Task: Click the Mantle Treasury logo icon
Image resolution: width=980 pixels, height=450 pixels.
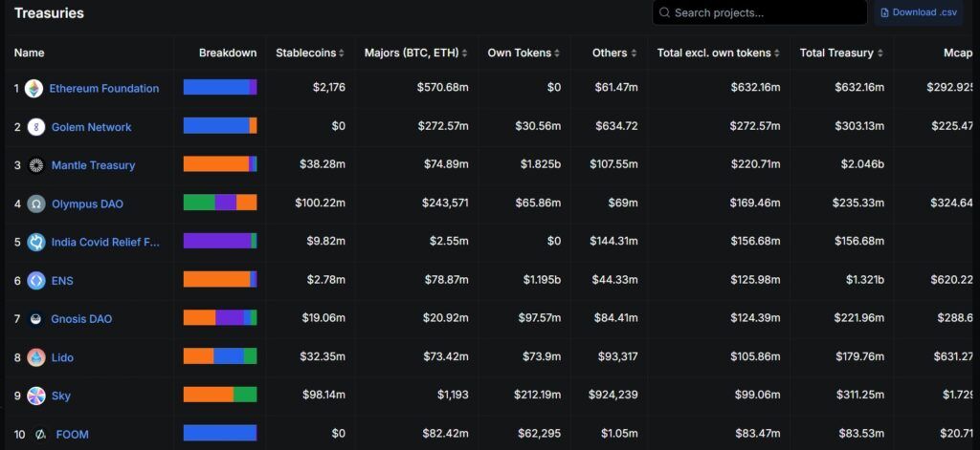Action: (x=36, y=165)
